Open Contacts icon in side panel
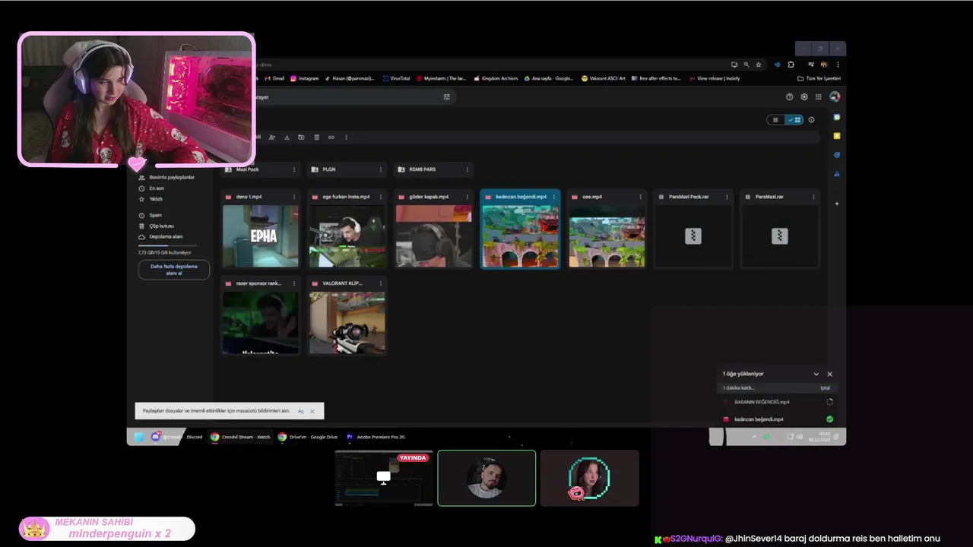Viewport: 973px width, 547px height. (836, 174)
